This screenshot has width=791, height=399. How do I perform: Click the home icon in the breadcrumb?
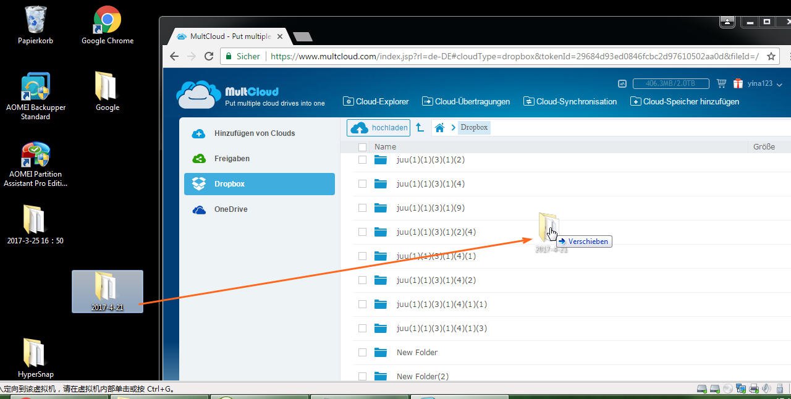(439, 128)
